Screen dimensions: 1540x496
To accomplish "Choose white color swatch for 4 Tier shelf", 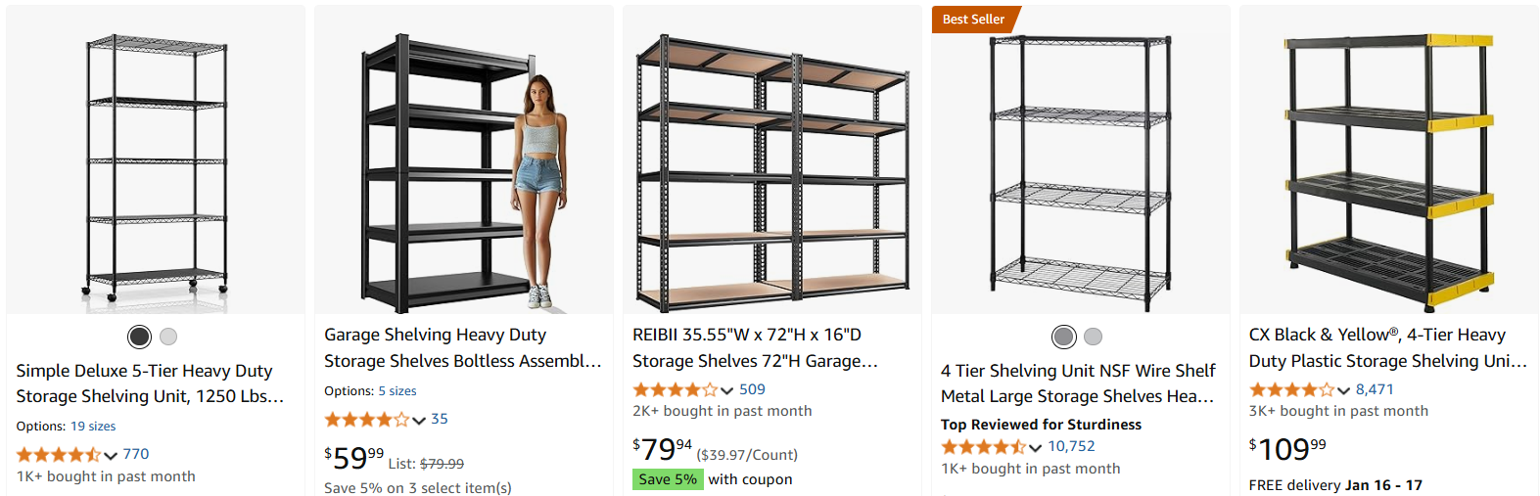I will click(1093, 337).
